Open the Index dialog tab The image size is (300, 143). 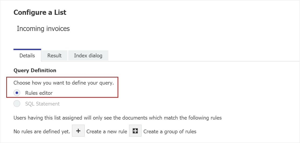tap(88, 55)
